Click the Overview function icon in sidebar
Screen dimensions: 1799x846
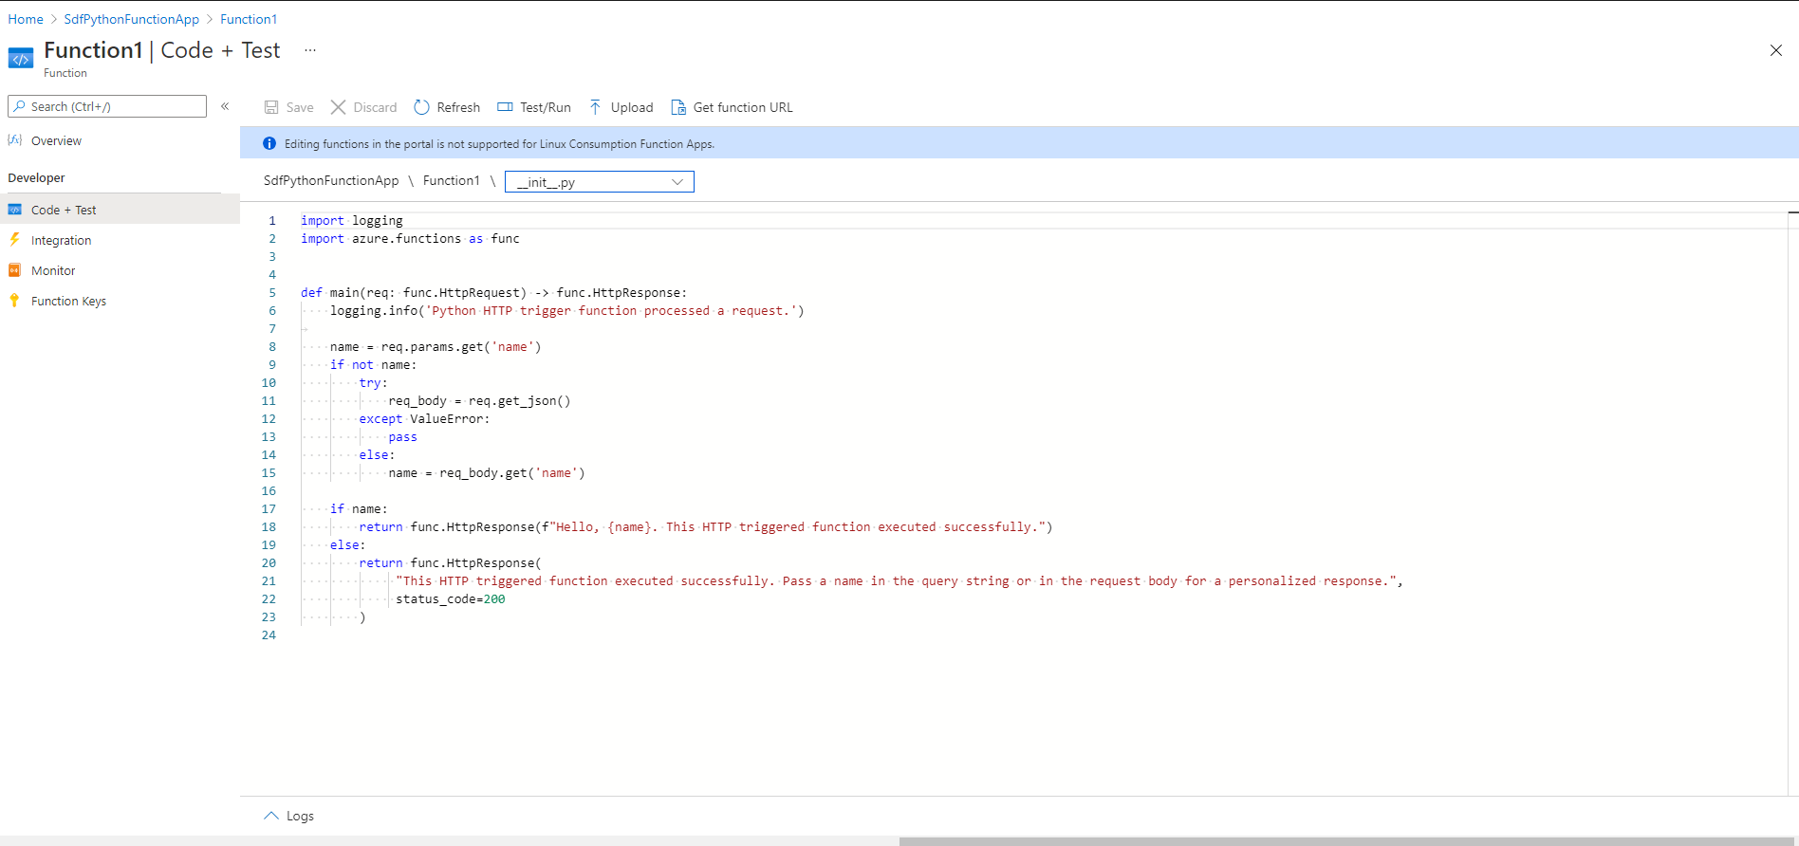(15, 140)
